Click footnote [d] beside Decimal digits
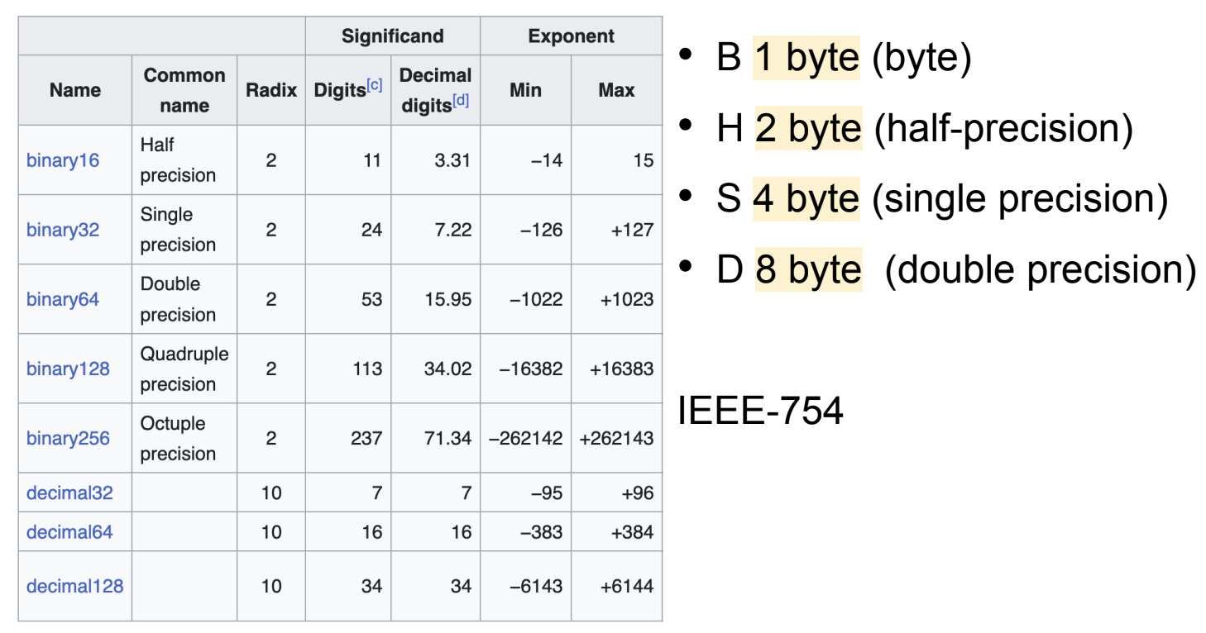The image size is (1206, 633). click(462, 102)
